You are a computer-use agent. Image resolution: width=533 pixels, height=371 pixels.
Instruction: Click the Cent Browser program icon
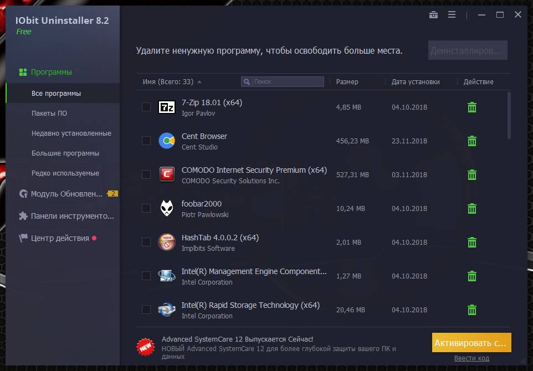click(167, 141)
